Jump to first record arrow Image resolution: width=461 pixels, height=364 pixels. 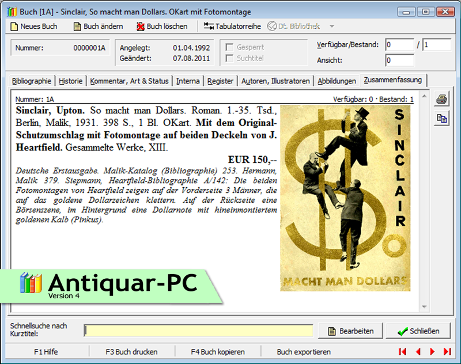point(402,351)
